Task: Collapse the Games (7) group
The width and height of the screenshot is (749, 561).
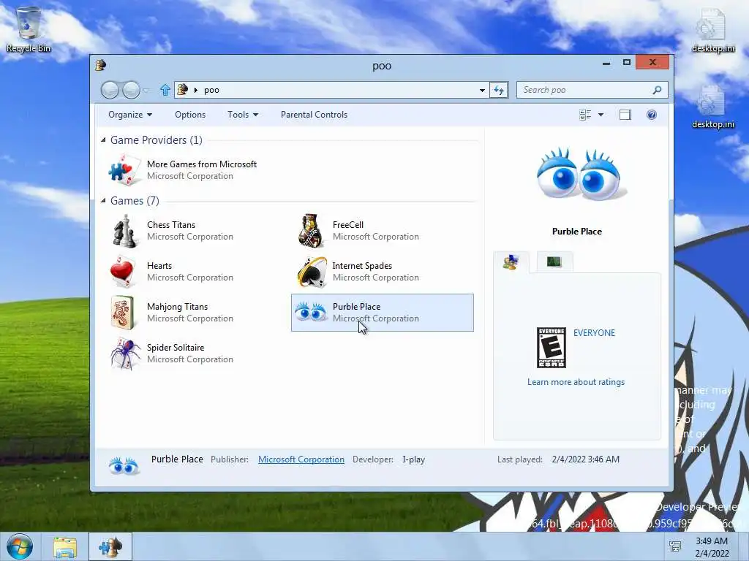Action: [x=103, y=200]
